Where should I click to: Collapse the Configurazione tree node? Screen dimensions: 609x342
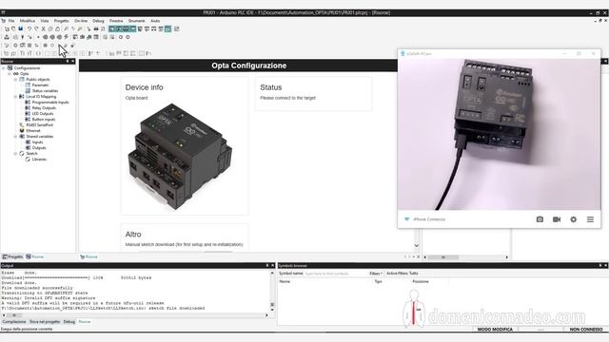tap(4, 67)
